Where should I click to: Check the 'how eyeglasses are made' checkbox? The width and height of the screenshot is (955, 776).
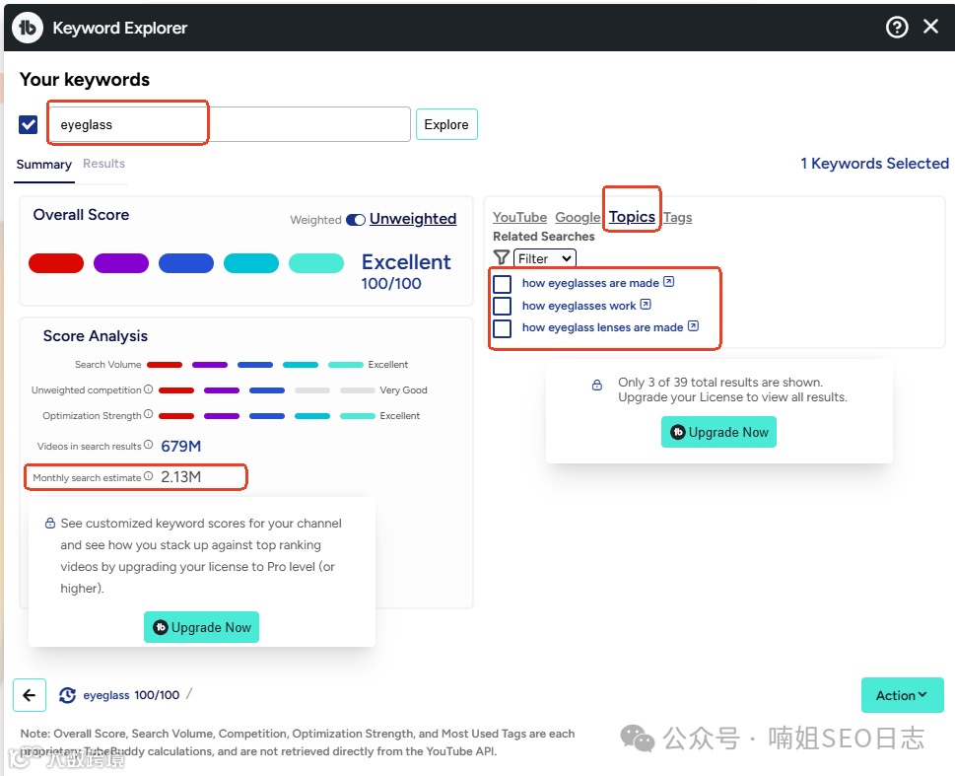502,283
